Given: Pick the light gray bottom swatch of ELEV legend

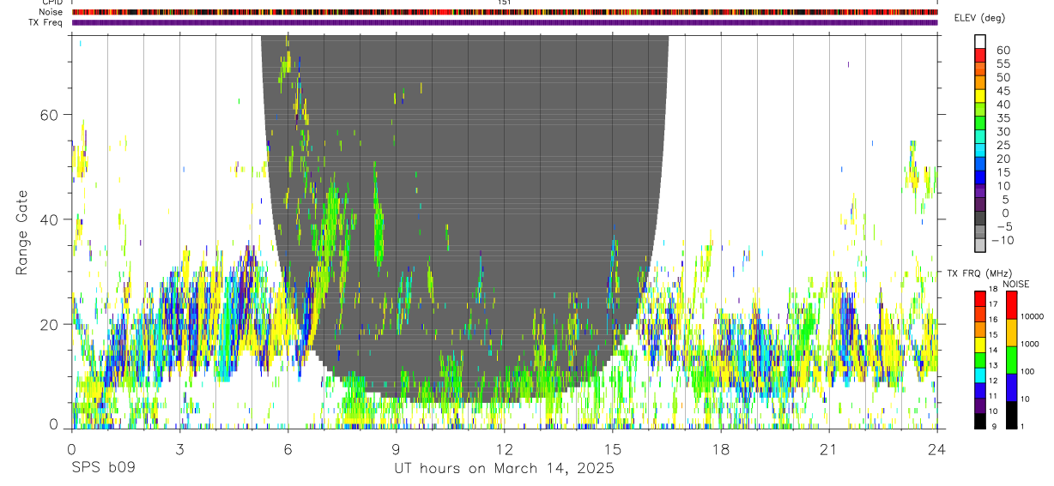Looking at the screenshot, I should point(980,246).
